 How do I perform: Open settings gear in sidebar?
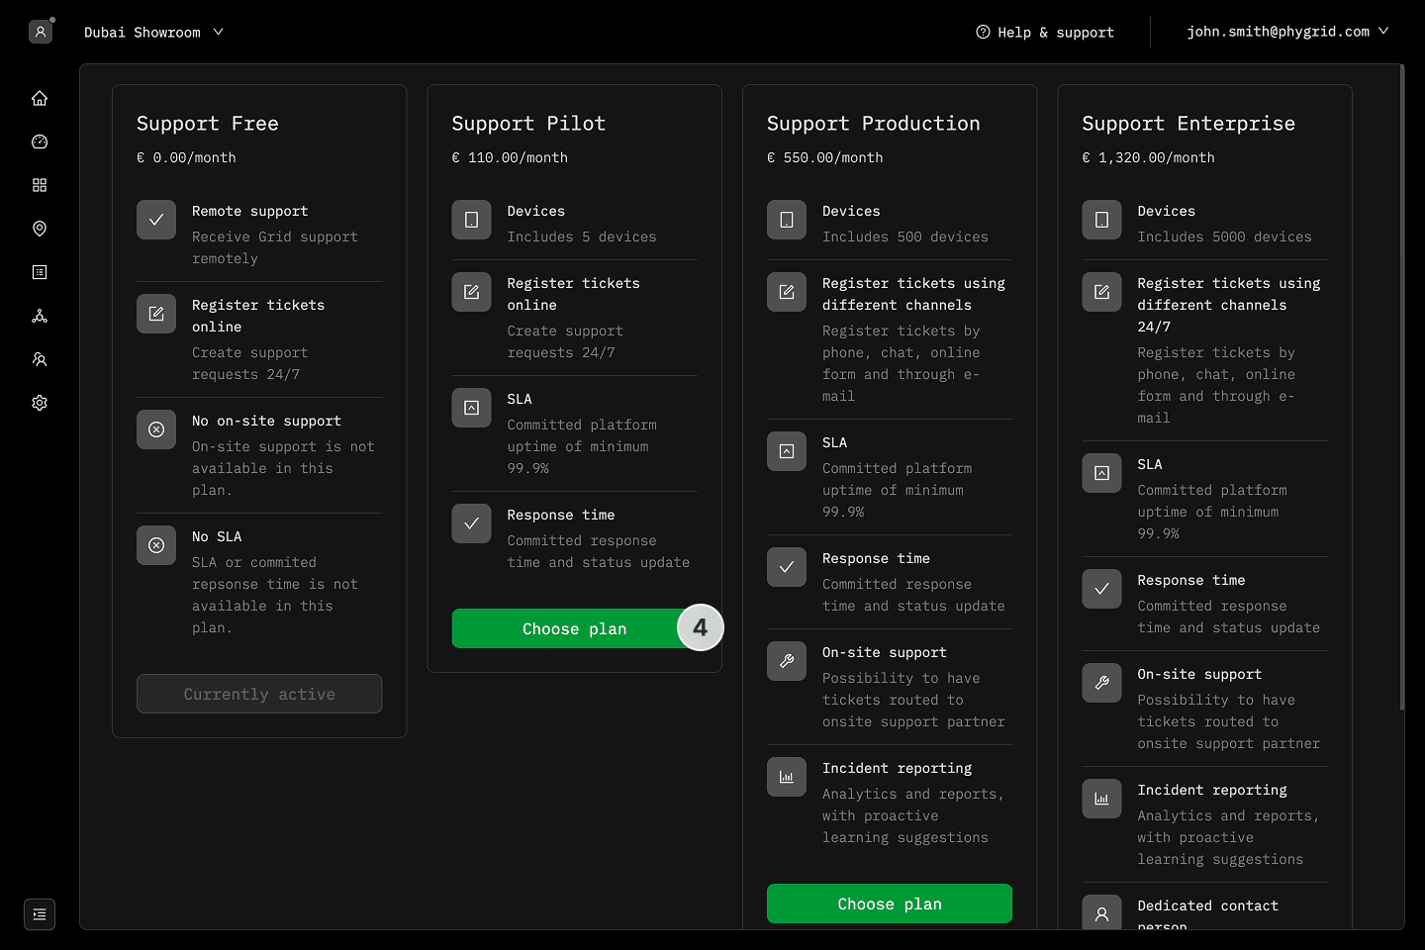(40, 403)
